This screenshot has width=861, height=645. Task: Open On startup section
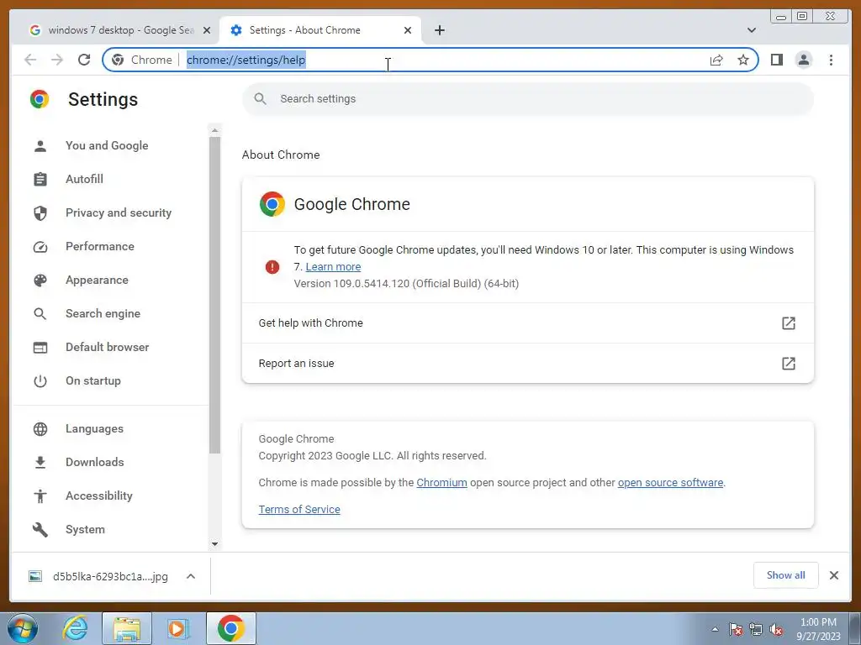(92, 380)
